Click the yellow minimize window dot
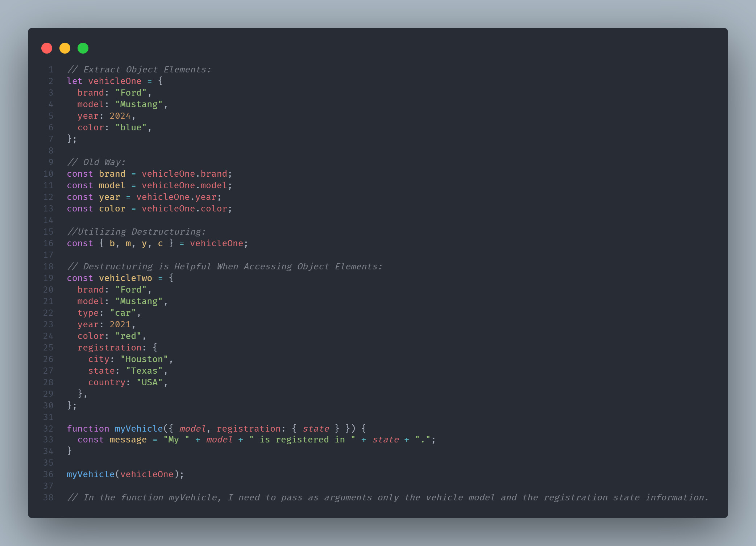Screen dimensions: 756x546 coord(65,48)
